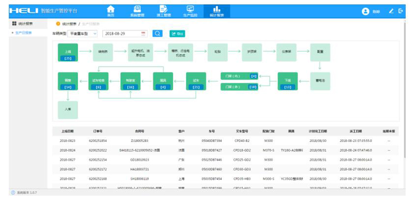Click the 统计报表 sidebar grid icon heading
414x203 pixels.
[14, 23]
